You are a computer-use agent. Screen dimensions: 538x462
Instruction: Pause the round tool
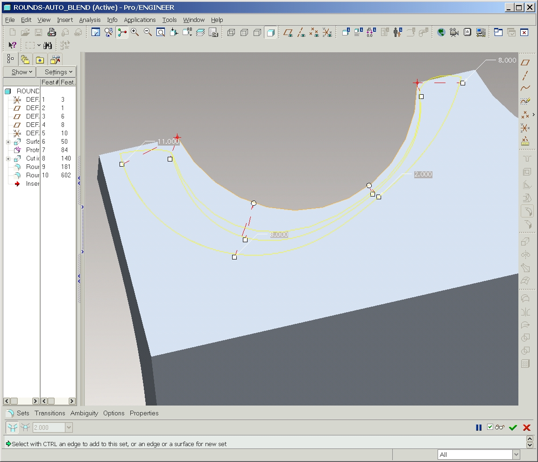point(479,427)
